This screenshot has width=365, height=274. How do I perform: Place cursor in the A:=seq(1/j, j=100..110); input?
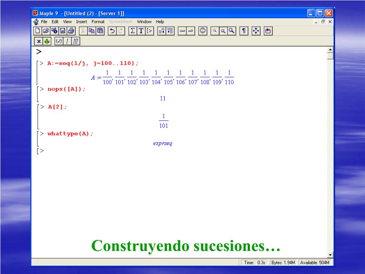[x=93, y=63]
